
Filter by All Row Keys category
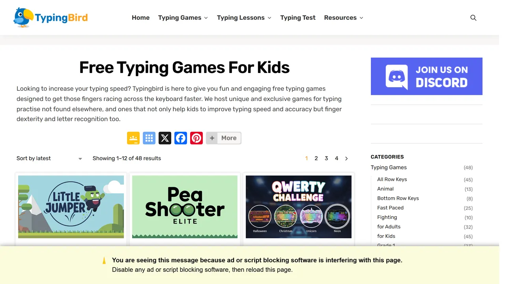(392, 179)
